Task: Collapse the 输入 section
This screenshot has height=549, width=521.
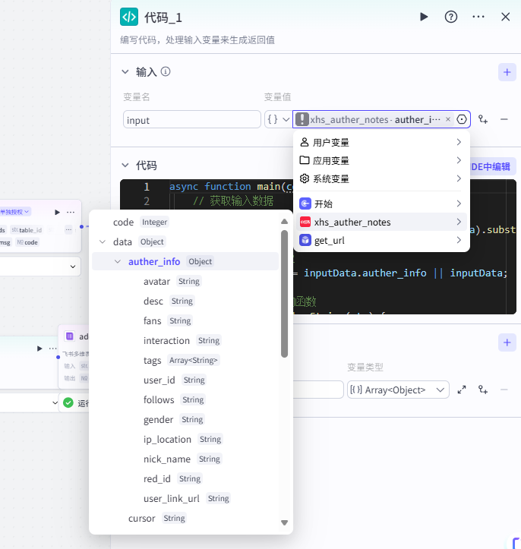Action: pos(125,72)
